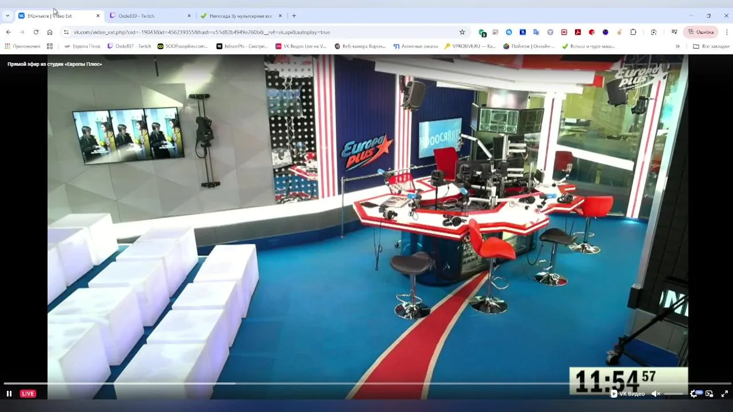The width and height of the screenshot is (733, 412).
Task: Open the VPROBIVE.RU bookmark
Action: (471, 46)
